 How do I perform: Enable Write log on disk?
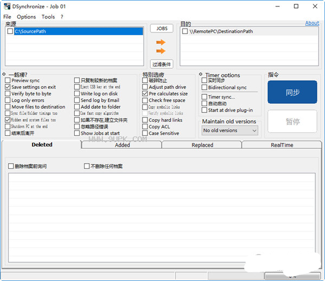(x=77, y=94)
